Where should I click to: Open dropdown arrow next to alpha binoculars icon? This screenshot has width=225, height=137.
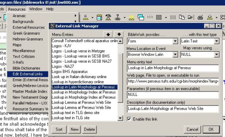coord(92,18)
